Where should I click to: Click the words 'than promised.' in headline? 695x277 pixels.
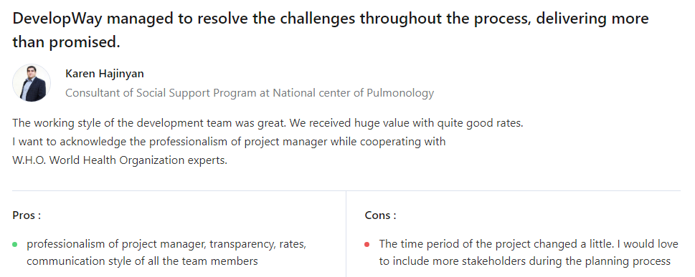[x=66, y=42]
